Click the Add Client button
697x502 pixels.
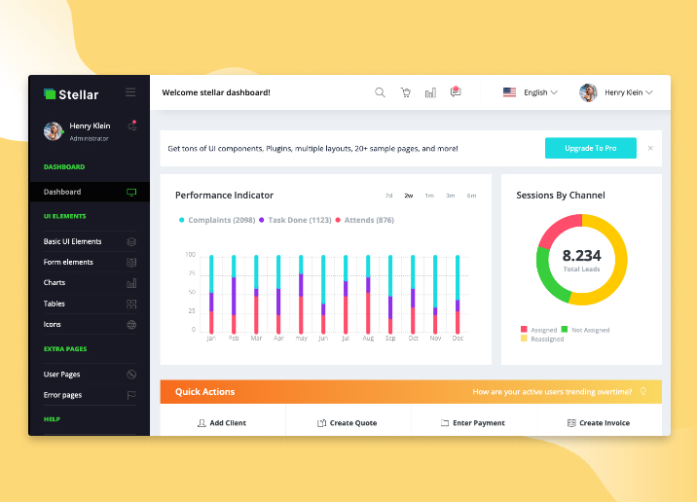coord(222,423)
